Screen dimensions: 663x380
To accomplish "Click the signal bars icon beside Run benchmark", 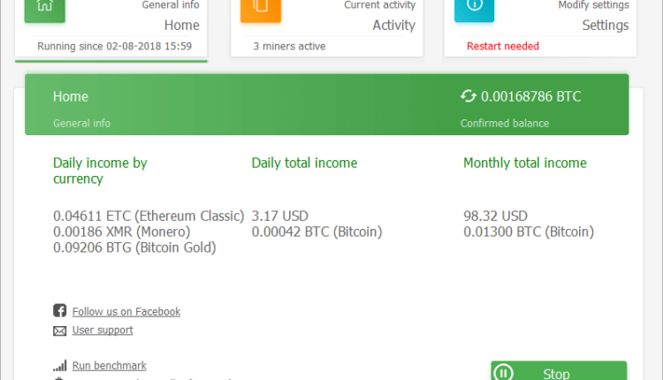I will [x=60, y=366].
